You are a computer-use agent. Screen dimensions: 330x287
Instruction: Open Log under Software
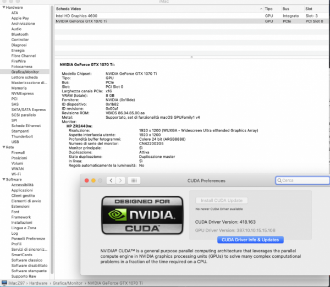(14, 233)
